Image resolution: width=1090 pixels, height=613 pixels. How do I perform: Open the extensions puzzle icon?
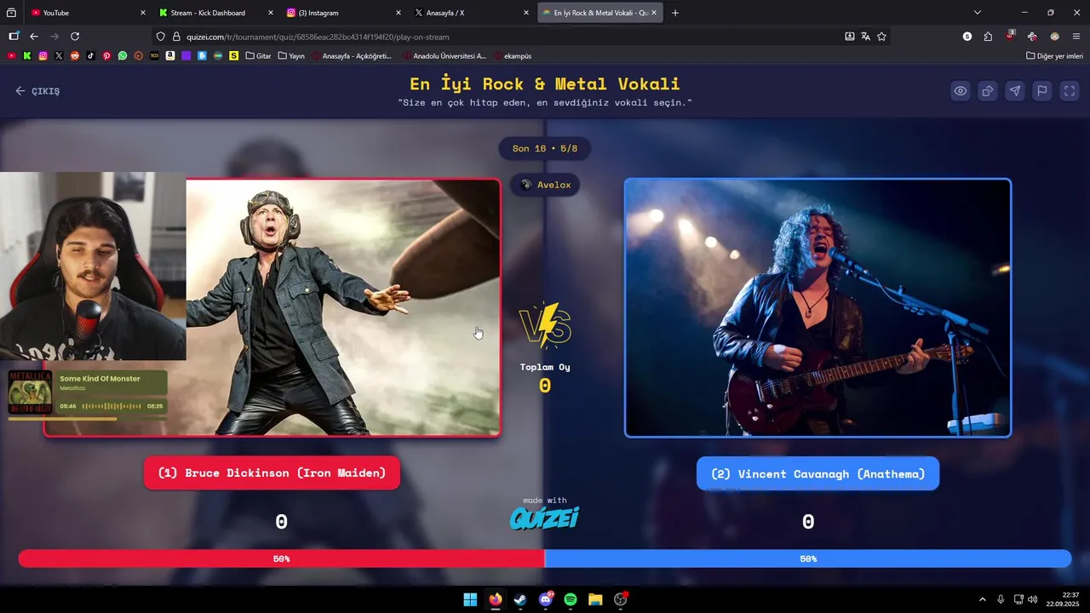[988, 37]
